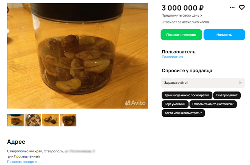The height and width of the screenshot is (165, 250).
Task: Select 'Торг уместен?' quick question chip
Action: (175, 104)
